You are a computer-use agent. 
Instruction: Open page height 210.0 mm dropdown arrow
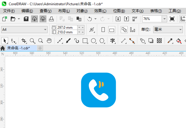[x=79, y=32]
